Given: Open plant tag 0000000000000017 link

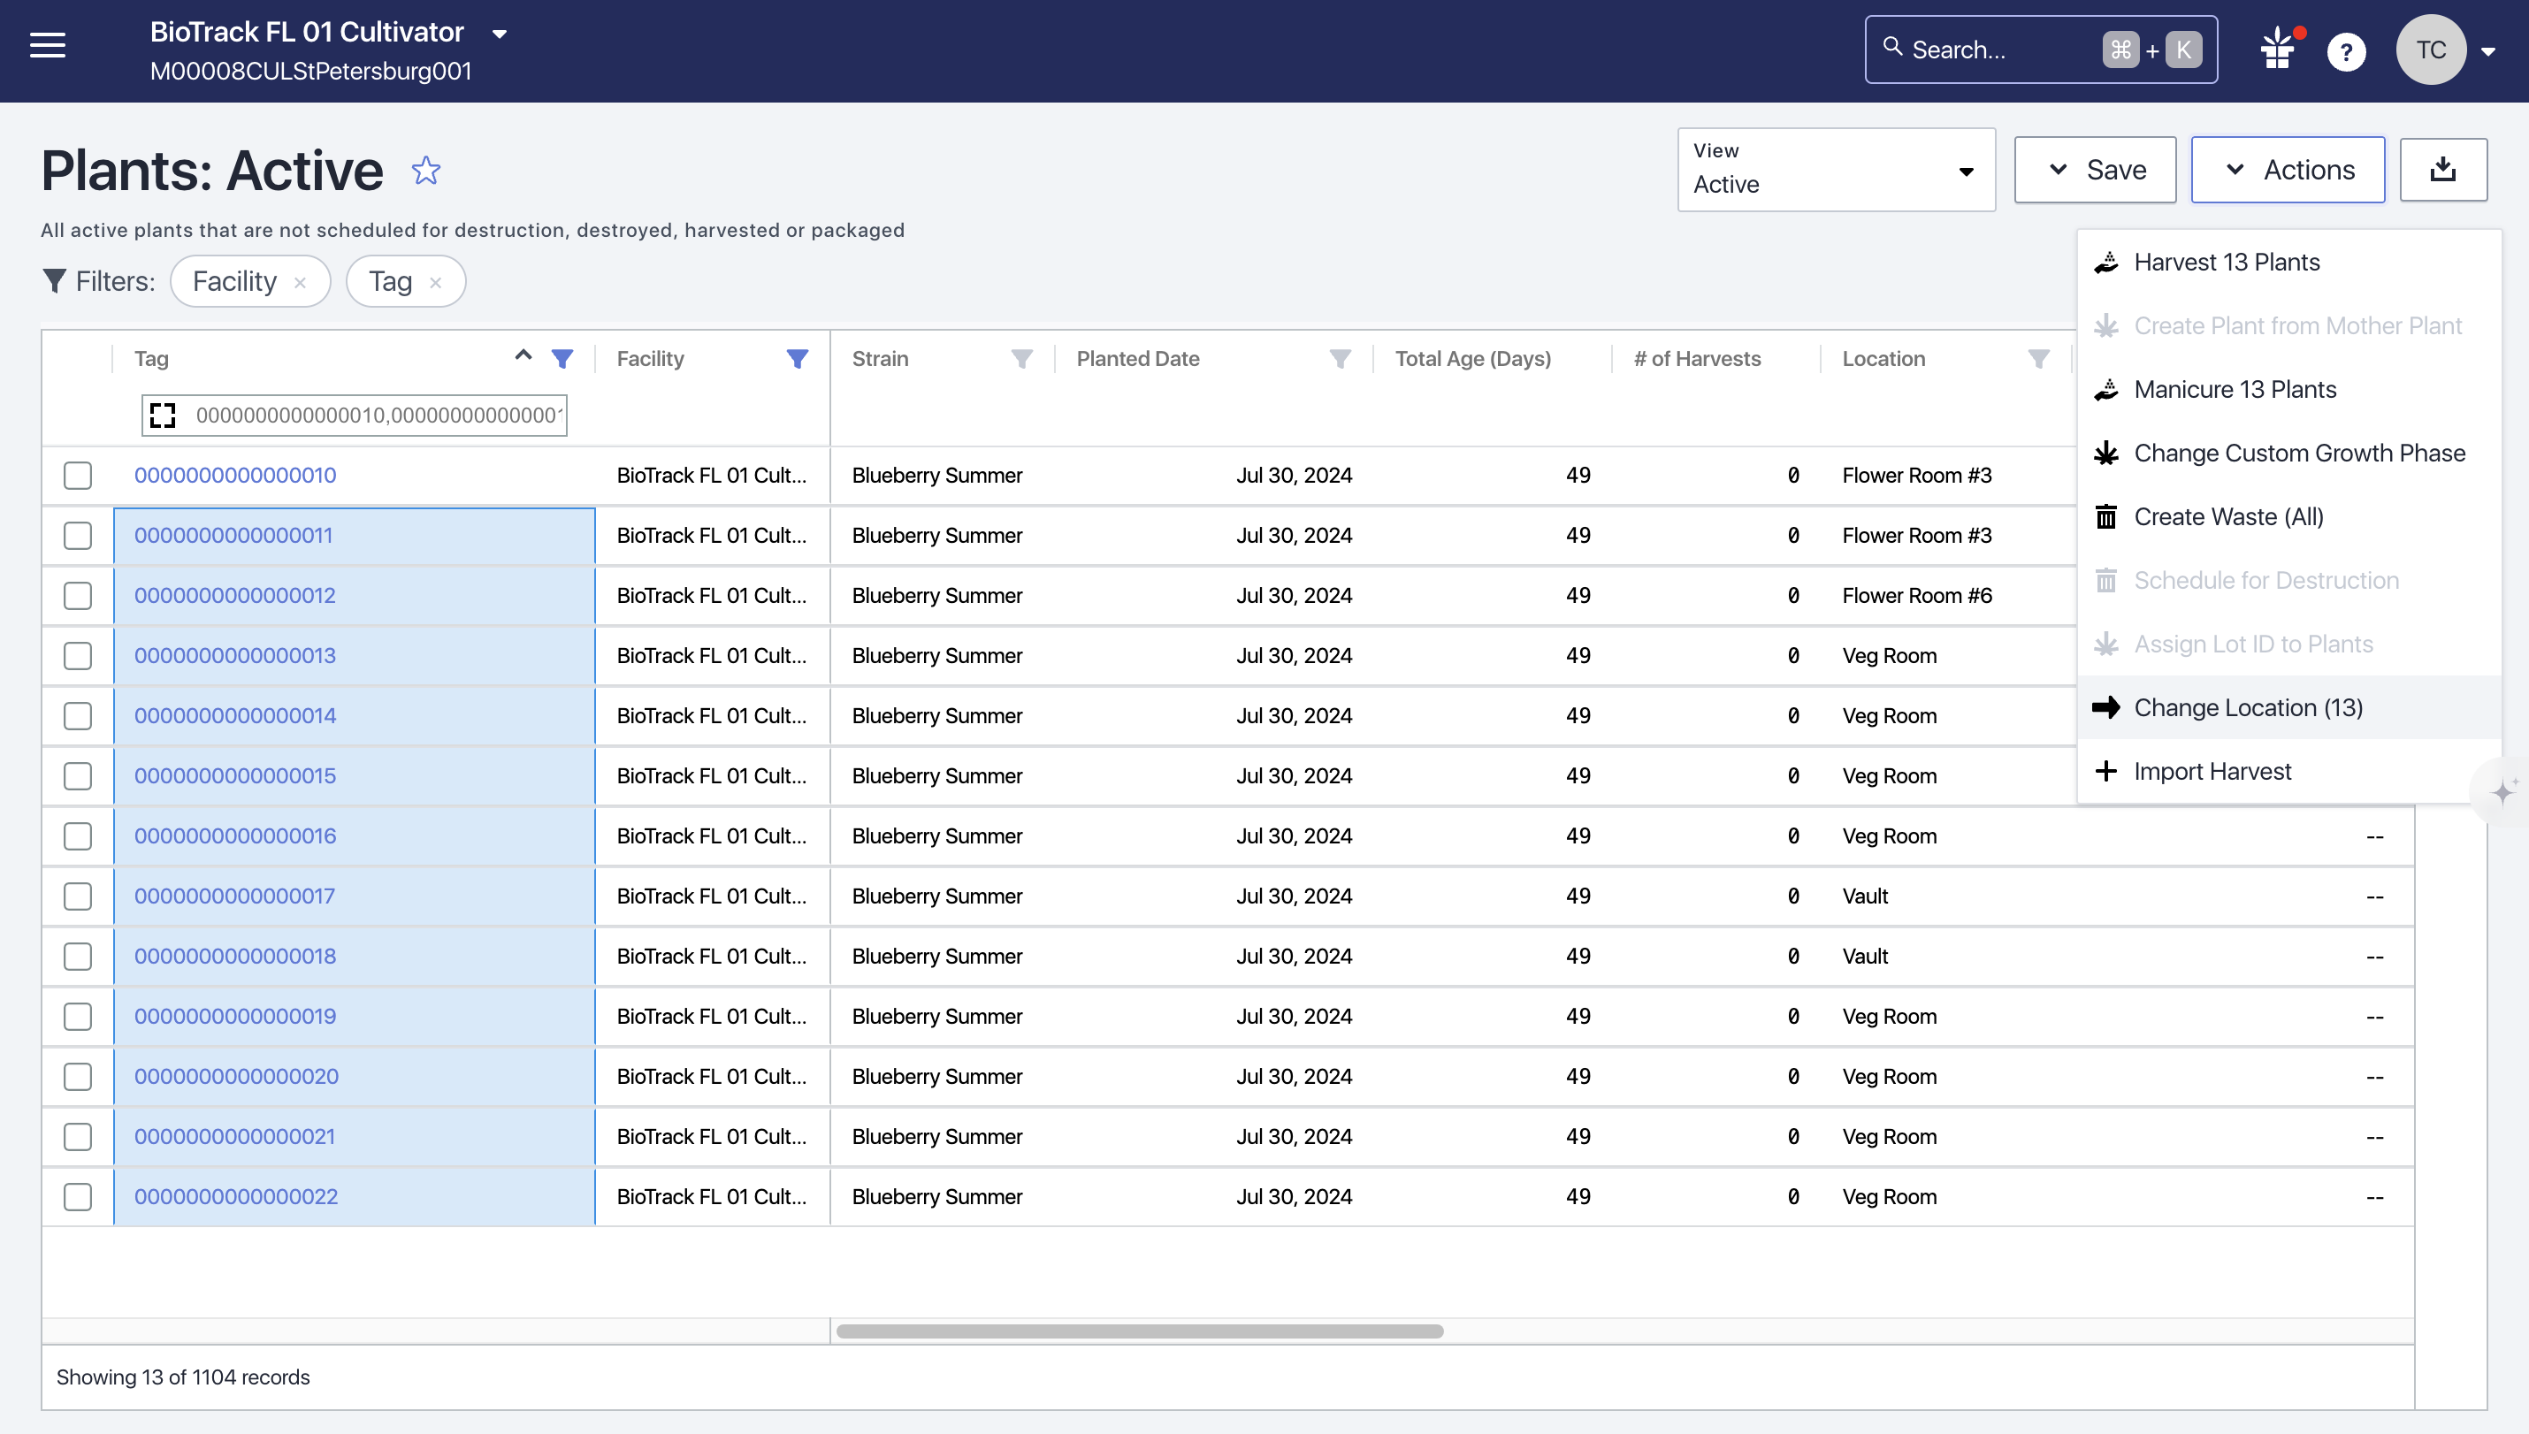Looking at the screenshot, I should pos(234,896).
